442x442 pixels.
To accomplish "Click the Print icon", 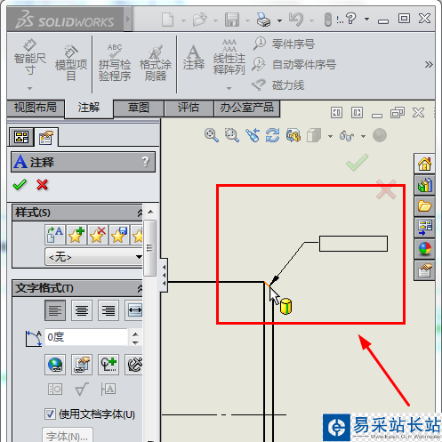I will pyautogui.click(x=263, y=20).
